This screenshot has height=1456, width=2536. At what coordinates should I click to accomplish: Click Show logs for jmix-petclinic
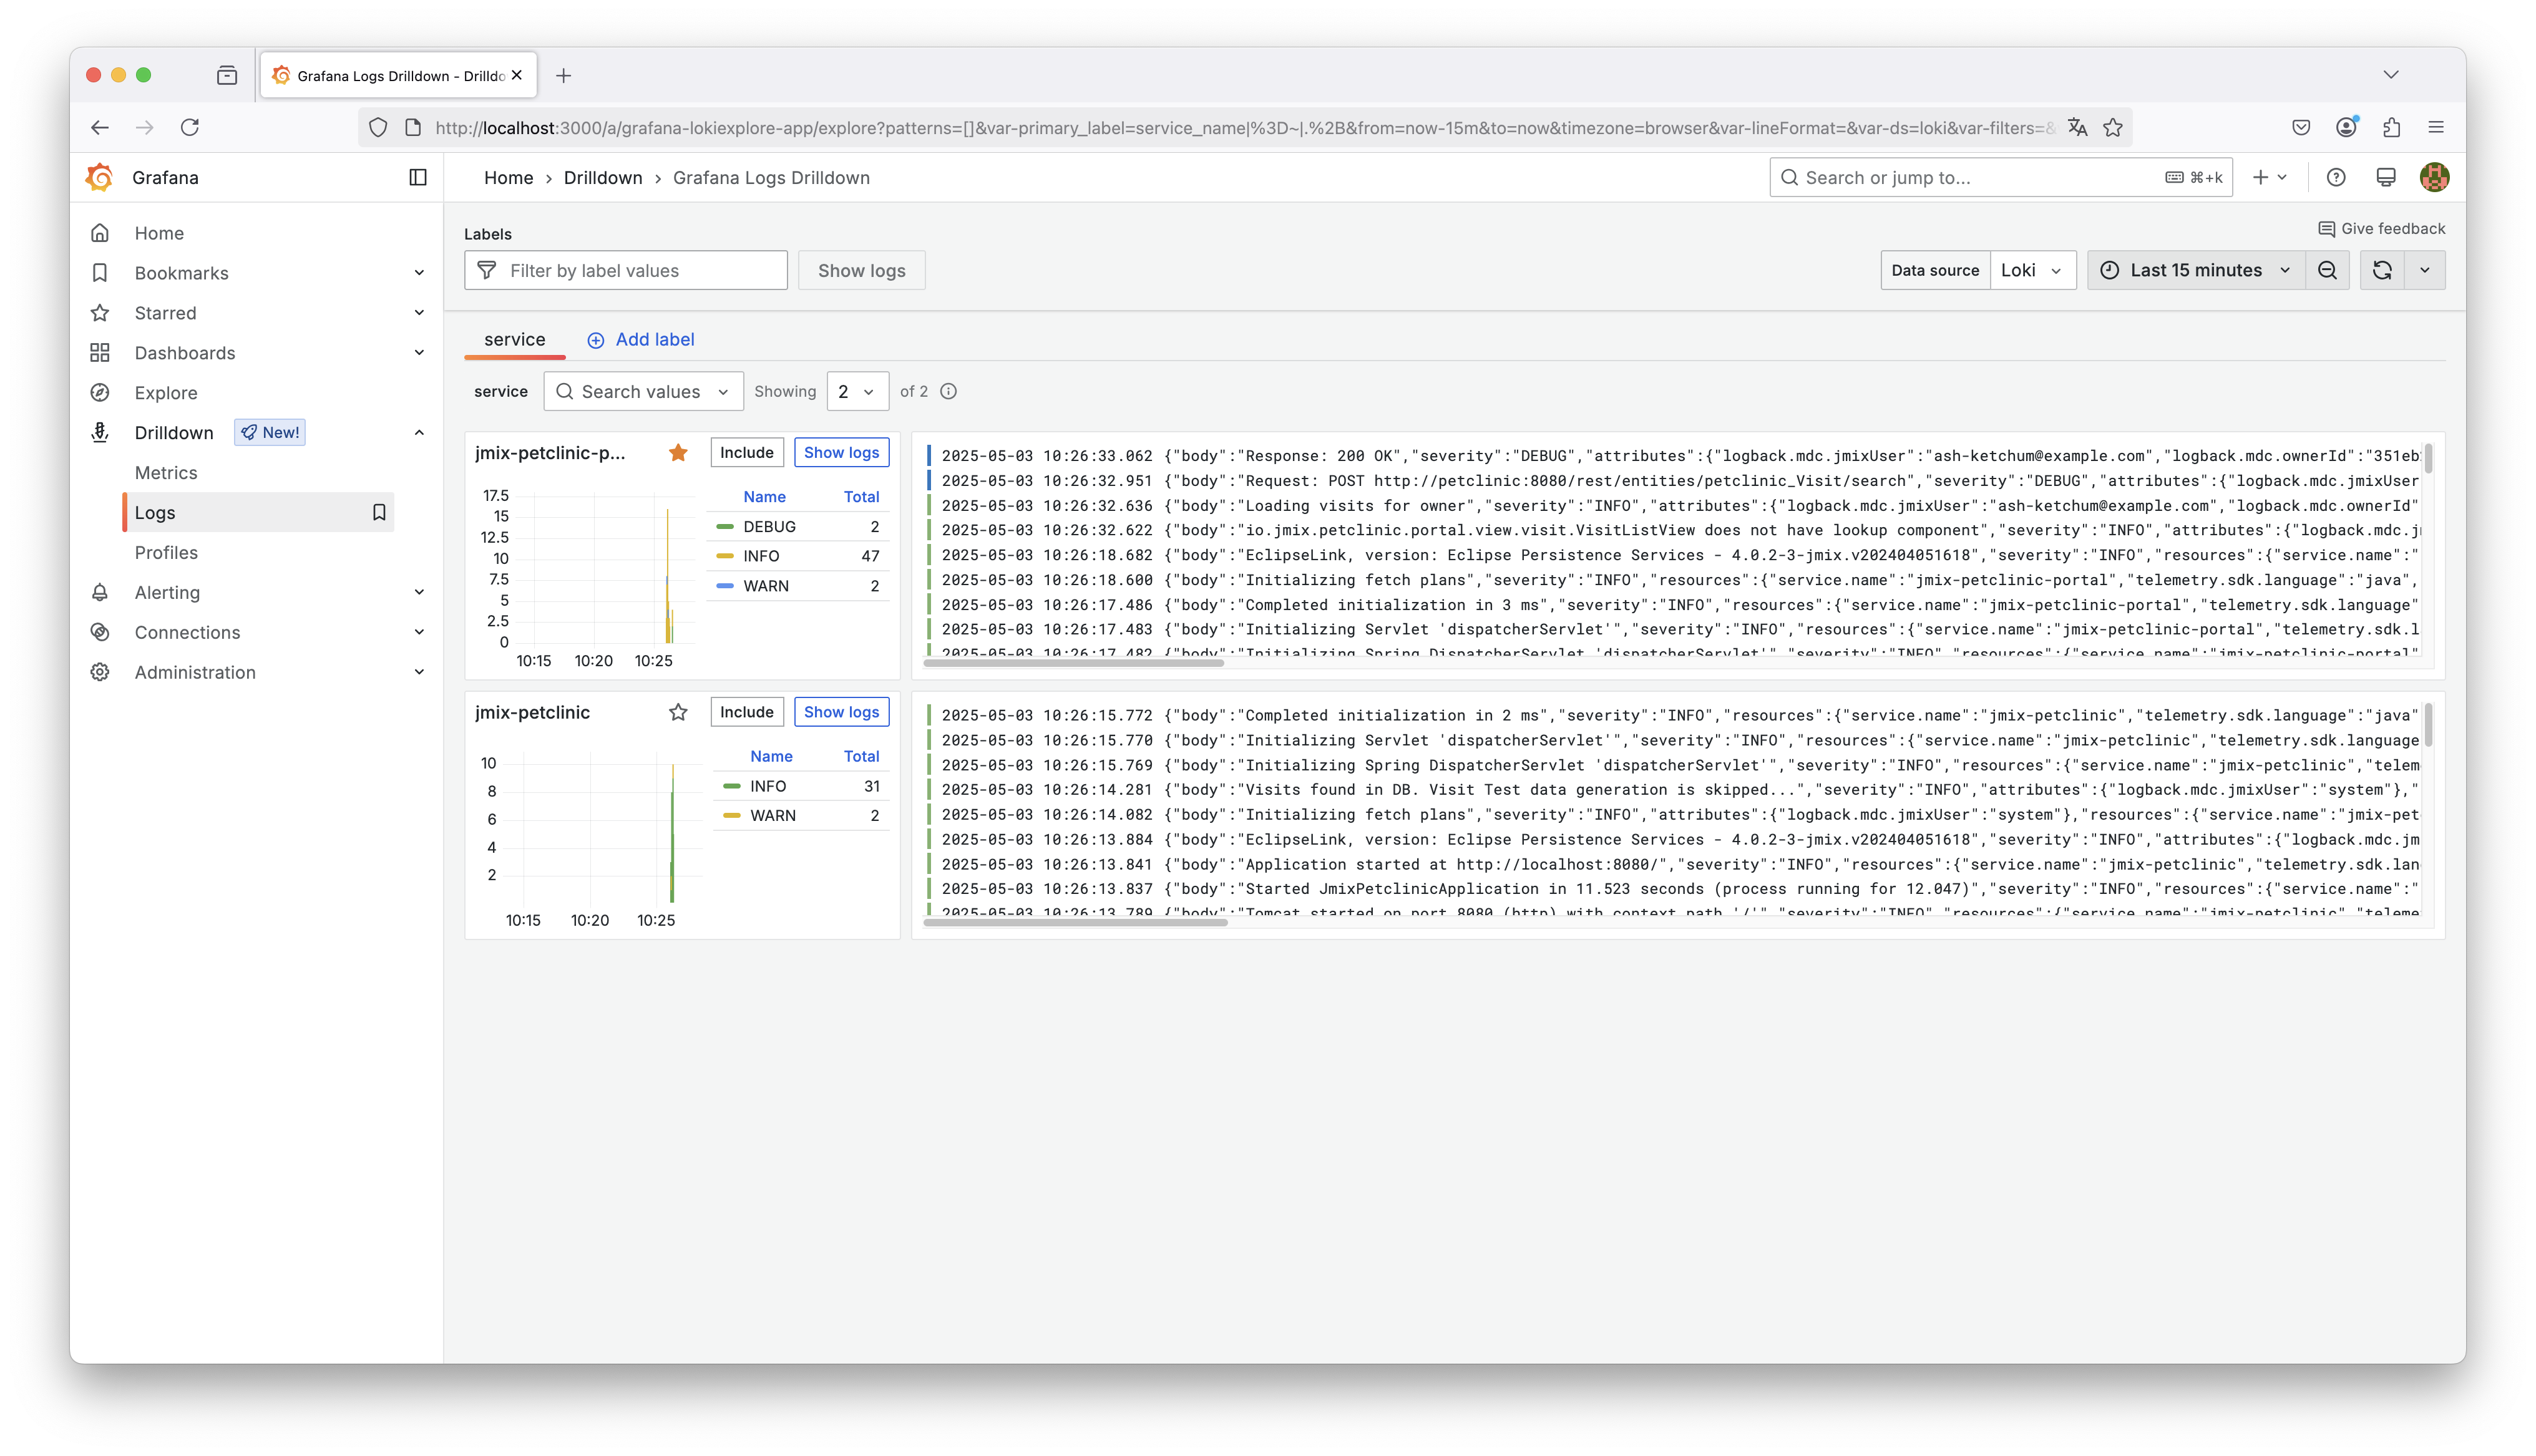pyautogui.click(x=841, y=712)
